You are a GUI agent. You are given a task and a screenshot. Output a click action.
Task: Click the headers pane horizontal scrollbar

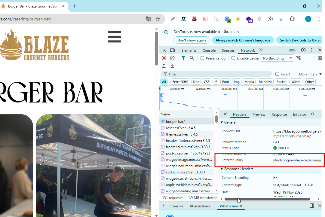pyautogui.click(x=267, y=199)
